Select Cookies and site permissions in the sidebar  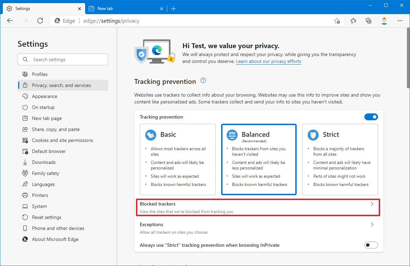[62, 140]
